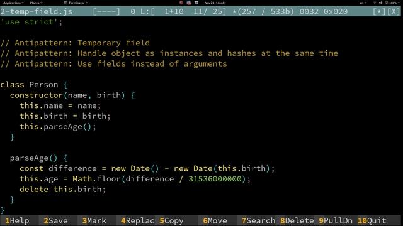
Task: Click the cursor position '1+10' in header
Action: click(x=174, y=11)
